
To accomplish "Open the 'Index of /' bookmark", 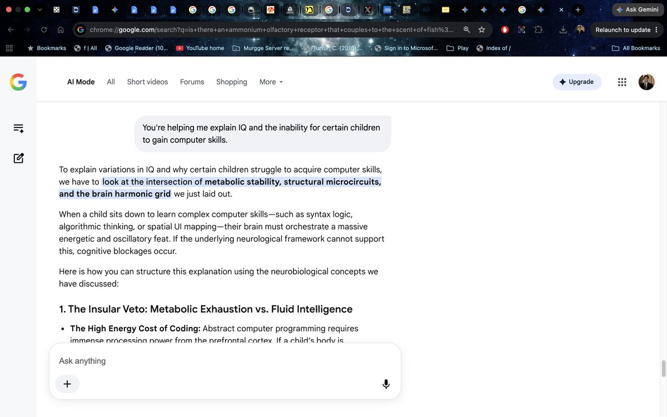I will (x=494, y=48).
